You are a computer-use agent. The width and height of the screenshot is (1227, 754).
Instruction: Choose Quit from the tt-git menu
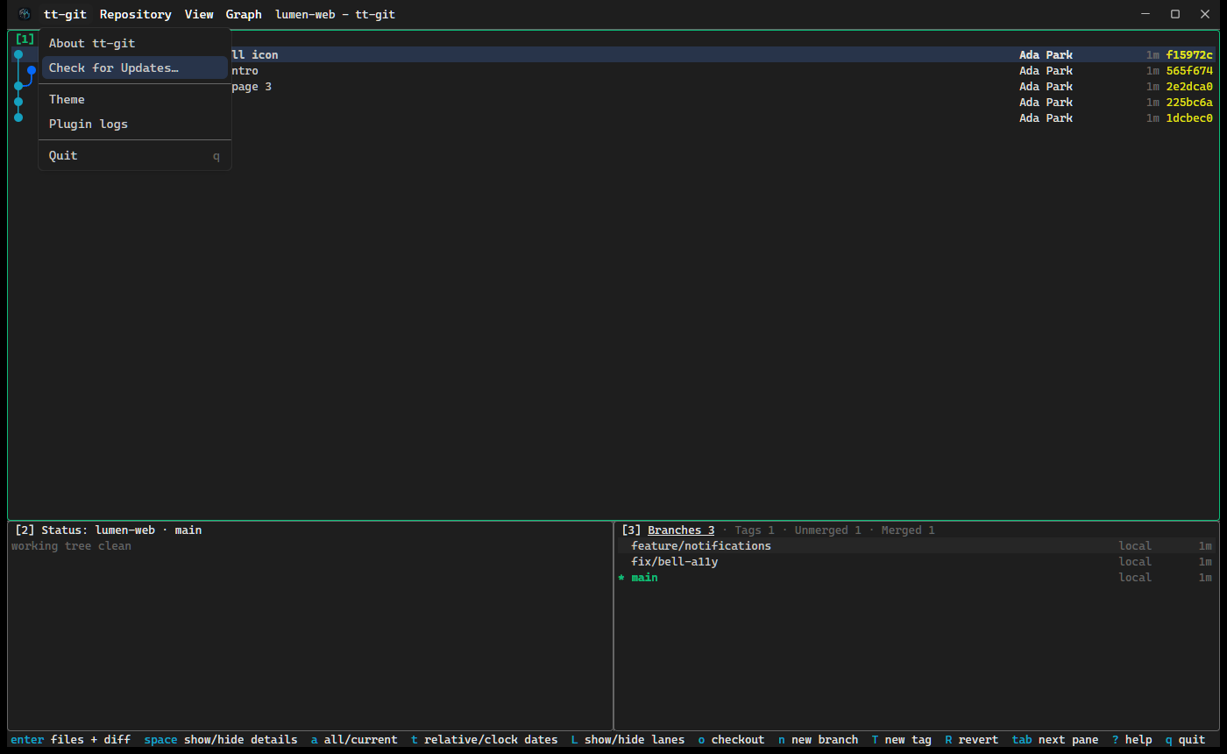[135, 155]
